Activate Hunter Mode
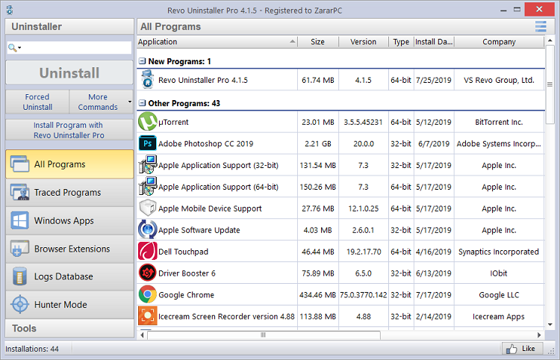560x360 pixels. (69, 304)
